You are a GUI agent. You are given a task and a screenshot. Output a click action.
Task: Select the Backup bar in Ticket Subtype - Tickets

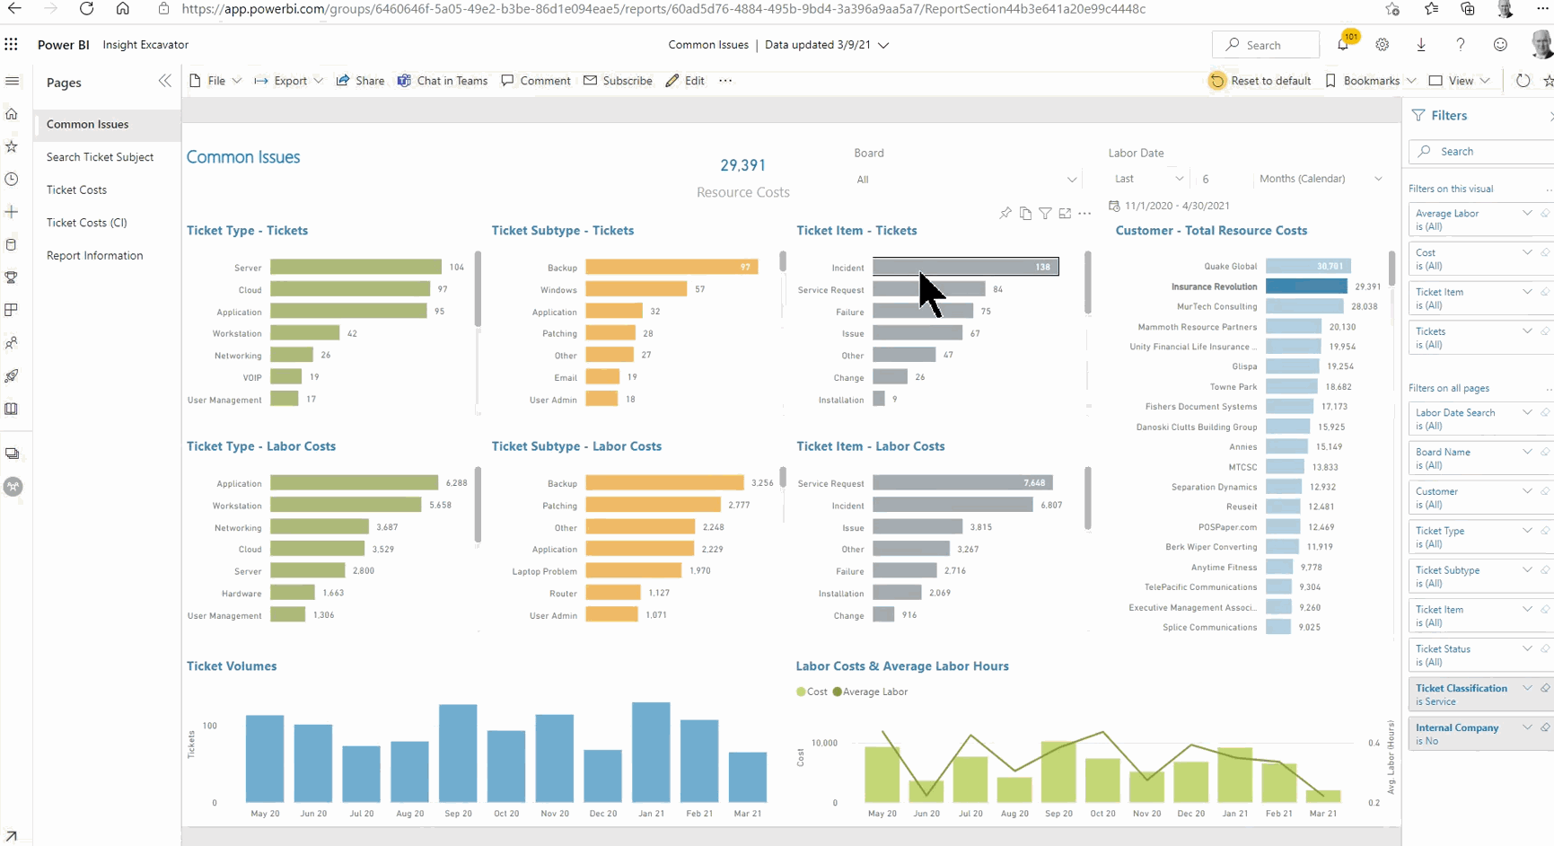click(672, 267)
